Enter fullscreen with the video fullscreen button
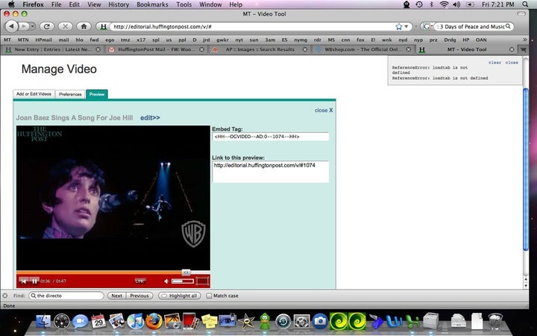 tap(202, 281)
